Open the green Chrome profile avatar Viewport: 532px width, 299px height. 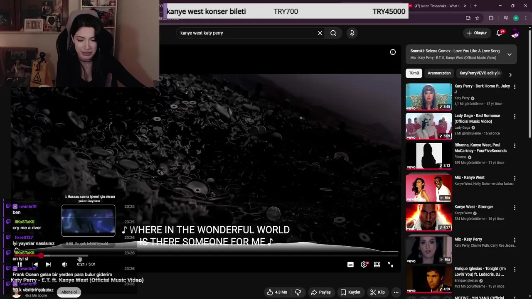pos(516,18)
